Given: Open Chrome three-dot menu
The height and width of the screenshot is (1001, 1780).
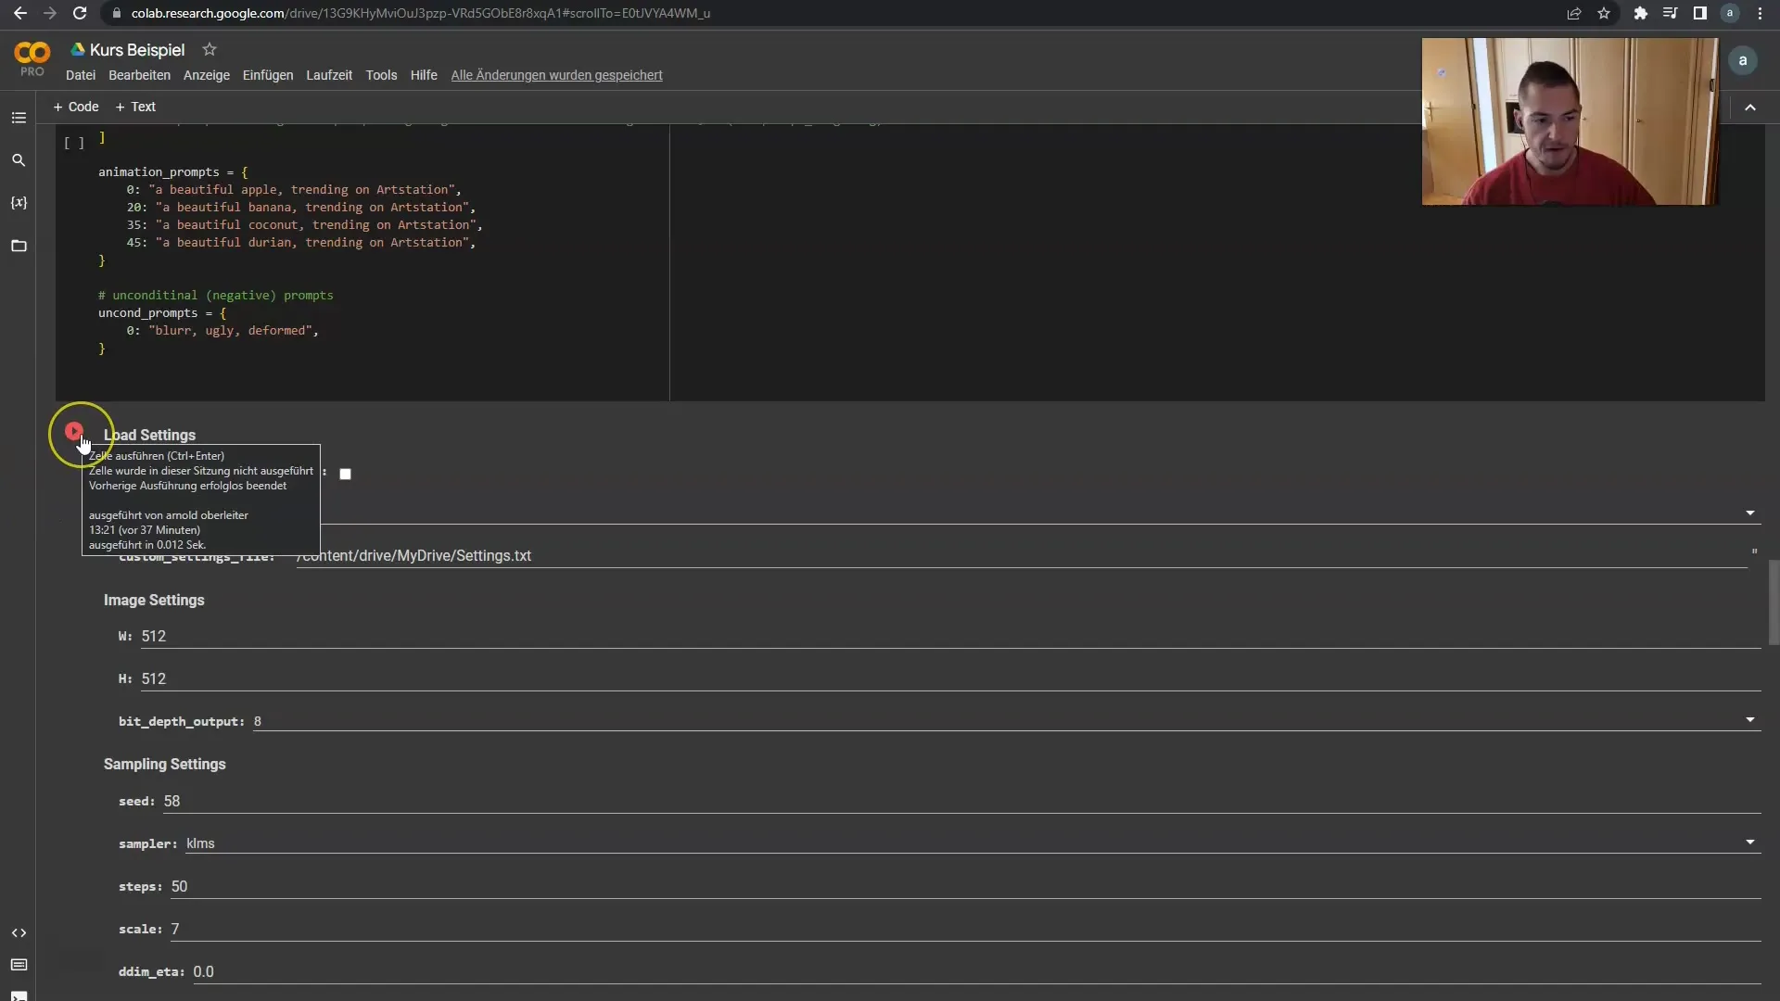Looking at the screenshot, I should pos(1760,13).
